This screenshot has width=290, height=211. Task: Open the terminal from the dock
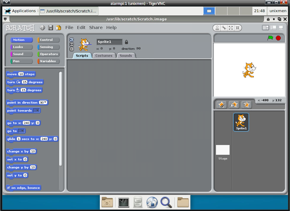click(x=123, y=202)
